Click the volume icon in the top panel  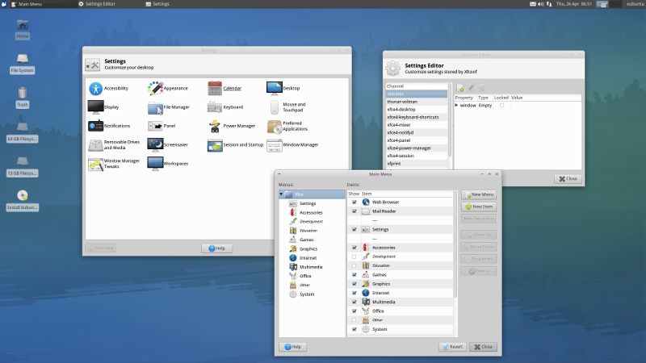[540, 4]
